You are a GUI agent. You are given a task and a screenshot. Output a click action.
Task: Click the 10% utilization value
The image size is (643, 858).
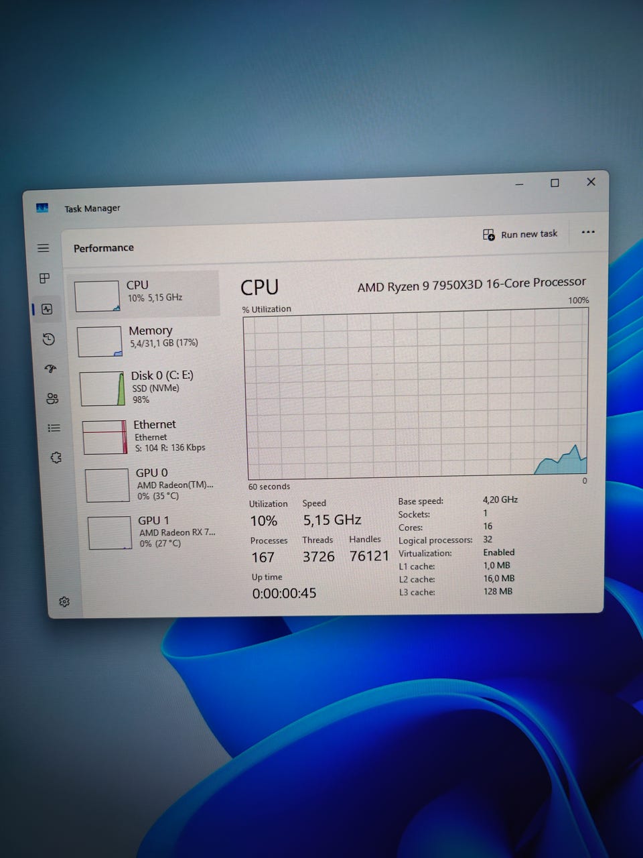click(263, 521)
